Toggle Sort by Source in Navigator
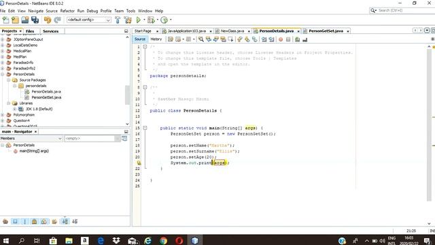This screenshot has height=245, width=435. (x=75, y=221)
